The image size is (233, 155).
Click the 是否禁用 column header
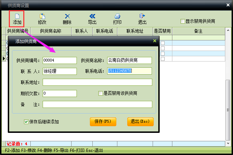click(x=163, y=31)
